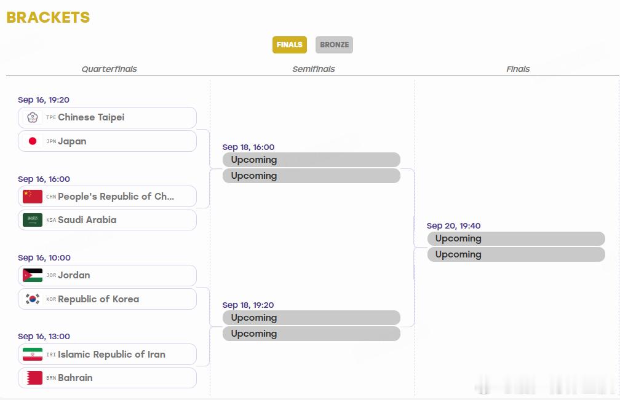Open first Upcoming slot of Sep 18 16:00 semifinal
This screenshot has height=400, width=620.
(x=312, y=160)
